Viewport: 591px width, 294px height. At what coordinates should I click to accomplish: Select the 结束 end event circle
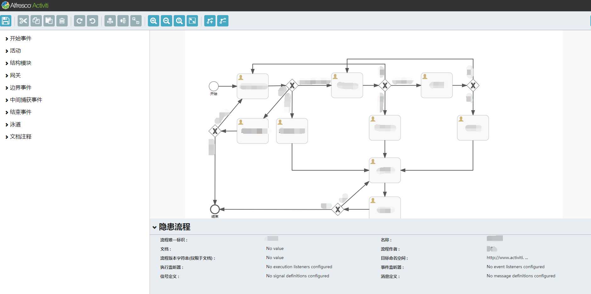215,209
